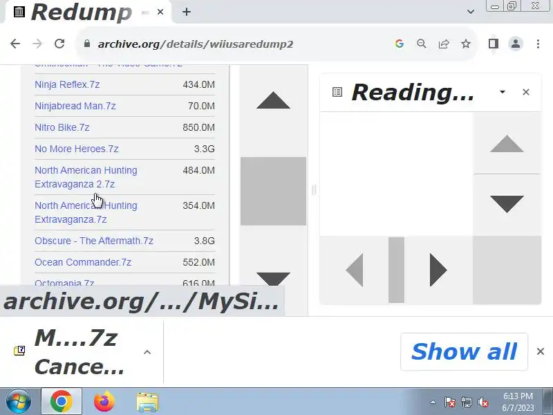Click Action Center flag icon

point(450,402)
